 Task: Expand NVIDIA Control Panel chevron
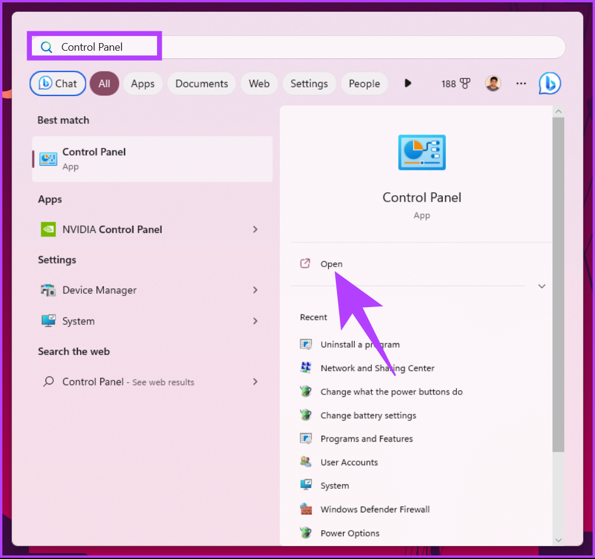pos(255,229)
